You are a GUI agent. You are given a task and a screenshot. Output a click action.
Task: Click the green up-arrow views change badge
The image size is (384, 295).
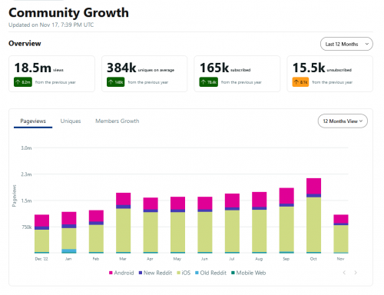coord(23,82)
